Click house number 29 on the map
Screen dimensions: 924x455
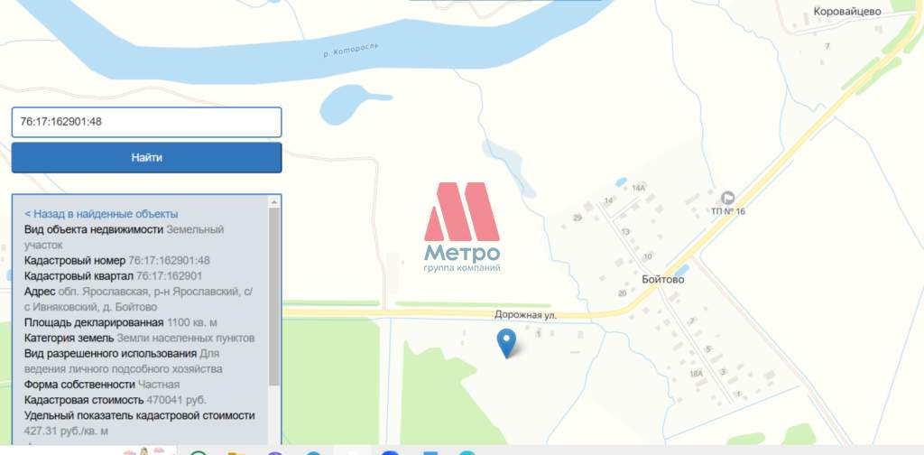pos(577,218)
